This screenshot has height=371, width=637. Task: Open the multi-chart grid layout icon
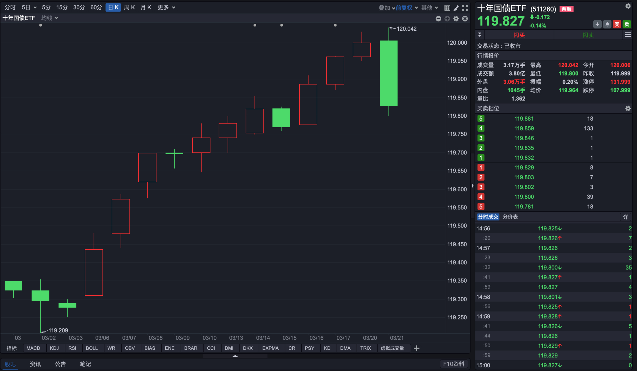point(447,8)
